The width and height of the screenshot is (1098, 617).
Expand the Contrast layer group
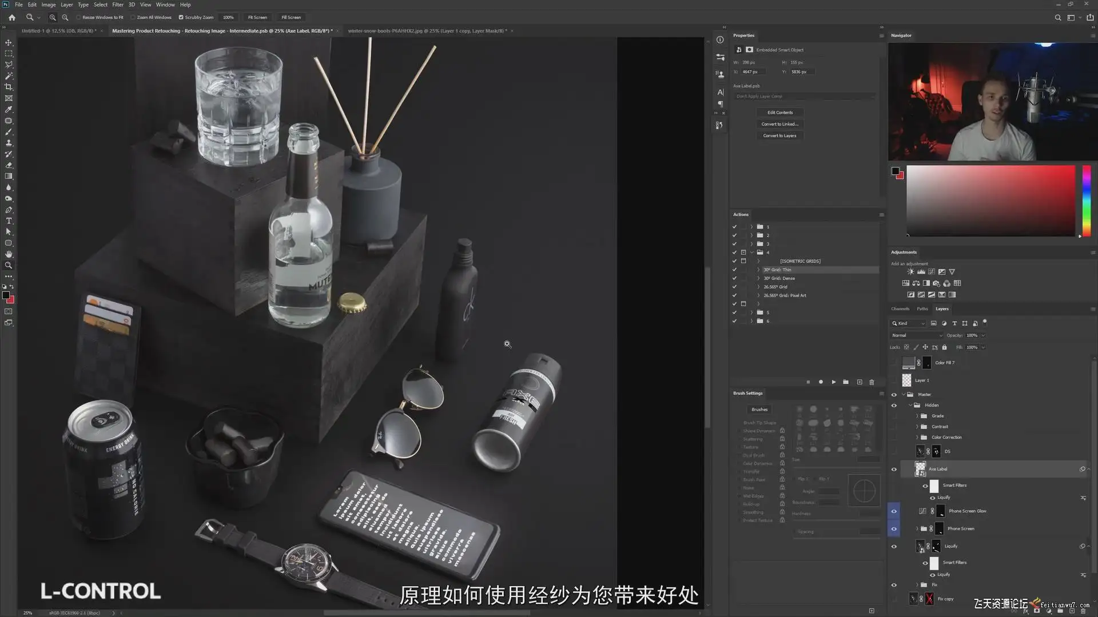point(917,427)
